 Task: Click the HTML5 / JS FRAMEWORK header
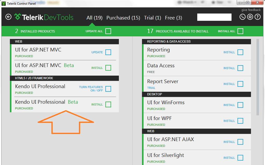coord(64,78)
